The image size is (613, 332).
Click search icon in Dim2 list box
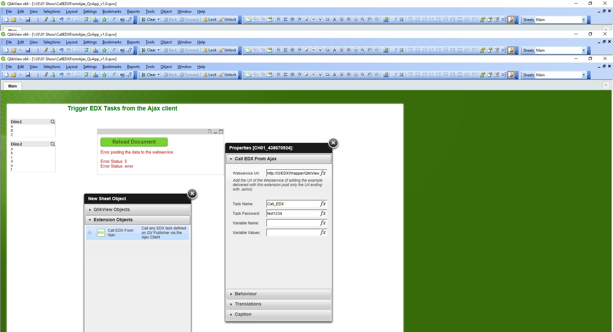tap(53, 144)
